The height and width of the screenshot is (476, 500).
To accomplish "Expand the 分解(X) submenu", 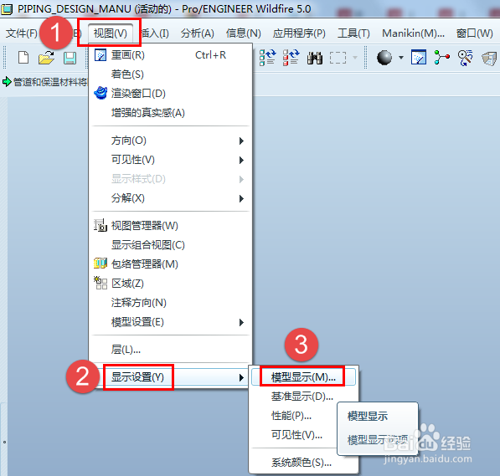I will [170, 198].
